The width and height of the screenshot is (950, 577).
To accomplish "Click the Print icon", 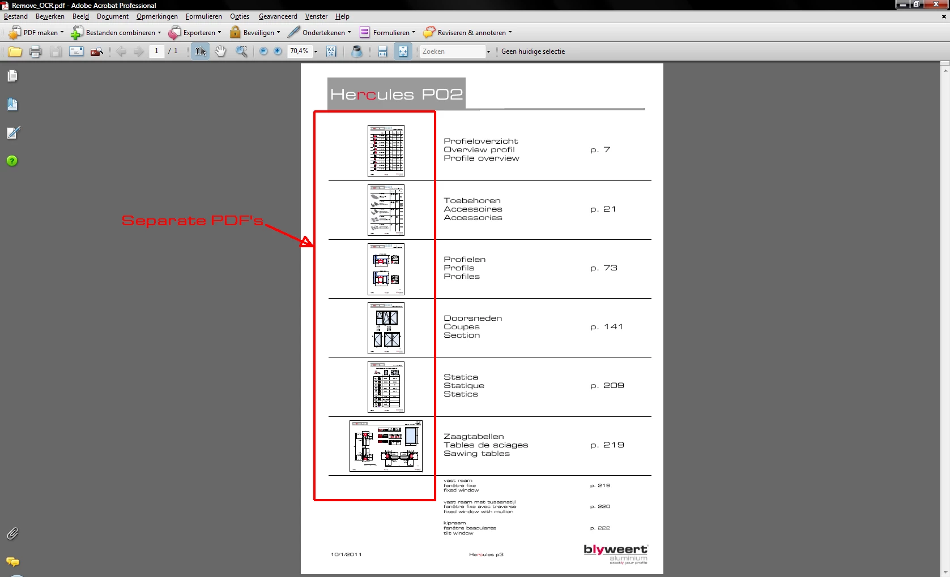I will click(x=35, y=51).
